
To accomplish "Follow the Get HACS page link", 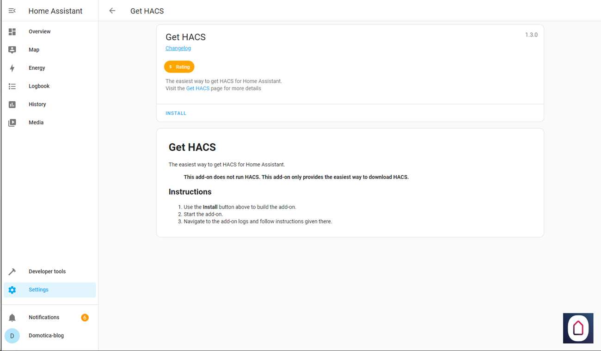I will [x=198, y=88].
